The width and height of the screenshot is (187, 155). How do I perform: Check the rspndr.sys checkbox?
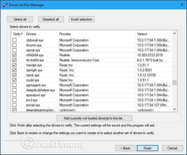(15, 50)
